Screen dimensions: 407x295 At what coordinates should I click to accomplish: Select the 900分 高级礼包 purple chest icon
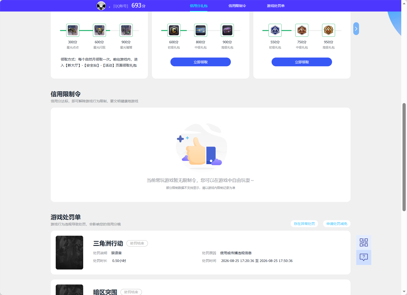[227, 30]
